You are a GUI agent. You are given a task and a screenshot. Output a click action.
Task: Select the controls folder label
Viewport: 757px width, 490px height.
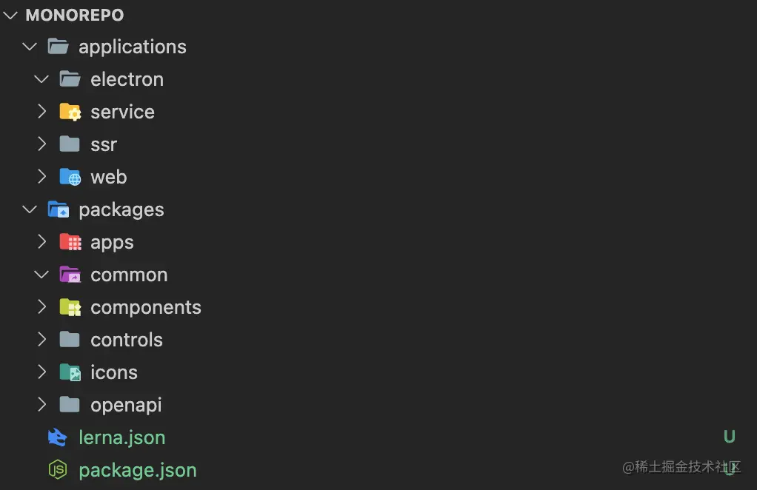click(127, 340)
